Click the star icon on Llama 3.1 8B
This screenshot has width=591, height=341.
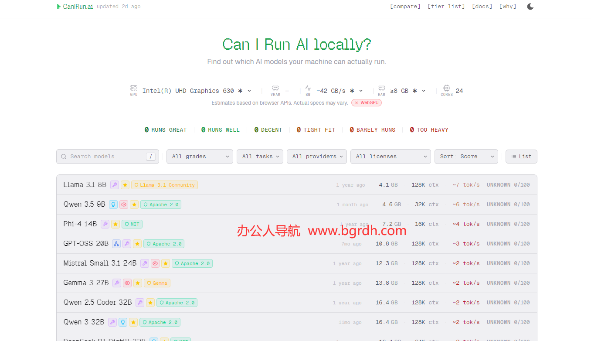tap(125, 185)
